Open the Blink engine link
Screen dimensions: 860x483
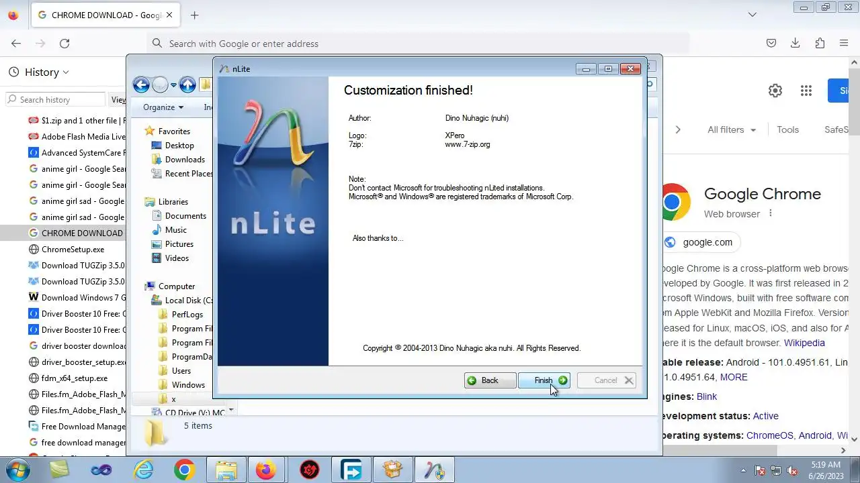(707, 396)
